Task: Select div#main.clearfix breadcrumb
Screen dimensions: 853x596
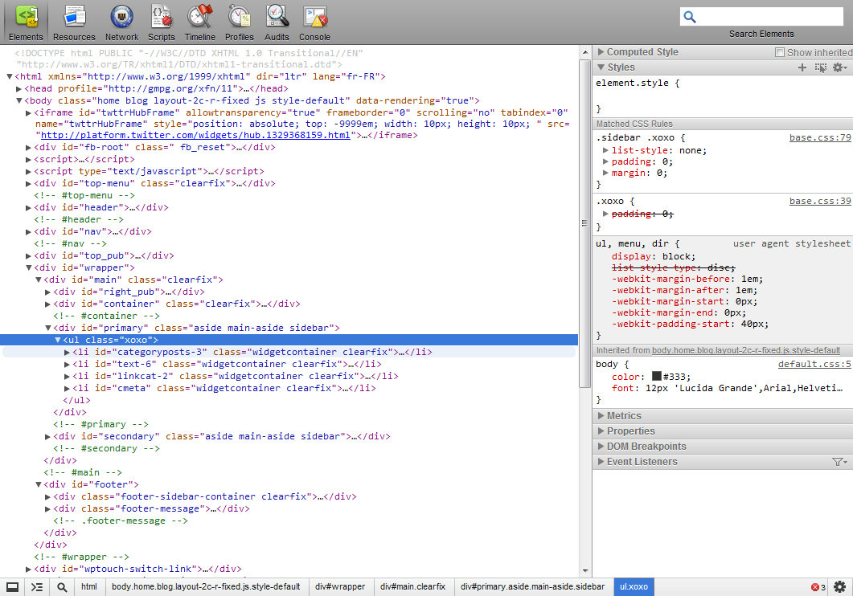Action: click(x=412, y=587)
